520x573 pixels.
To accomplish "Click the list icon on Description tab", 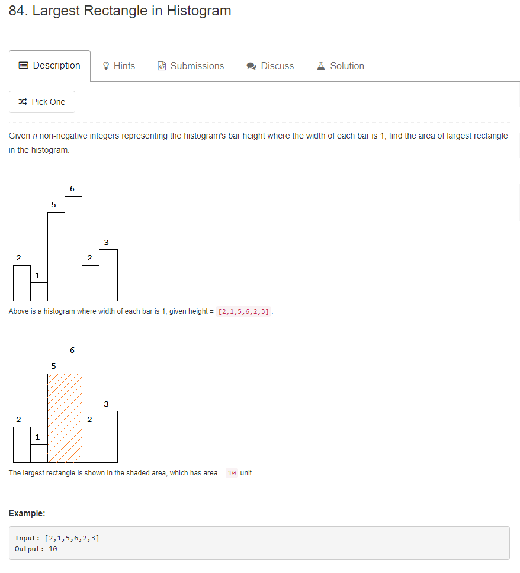I will pos(23,66).
